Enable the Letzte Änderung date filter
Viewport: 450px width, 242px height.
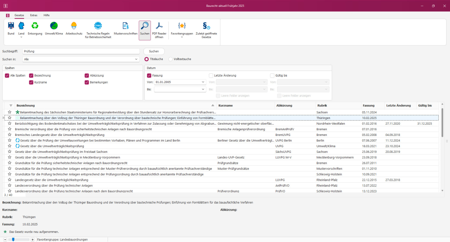211,75
